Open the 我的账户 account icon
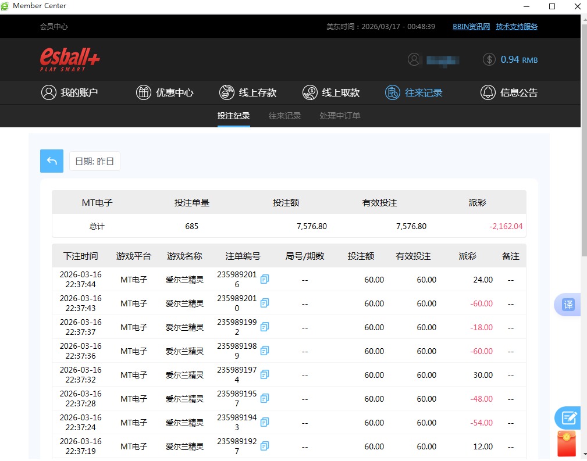 49,92
